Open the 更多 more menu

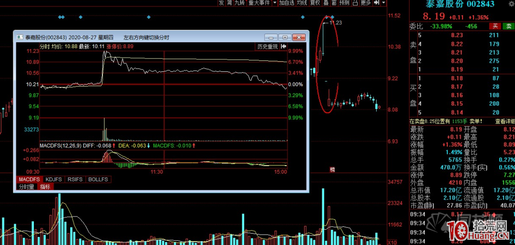[x=366, y=3]
